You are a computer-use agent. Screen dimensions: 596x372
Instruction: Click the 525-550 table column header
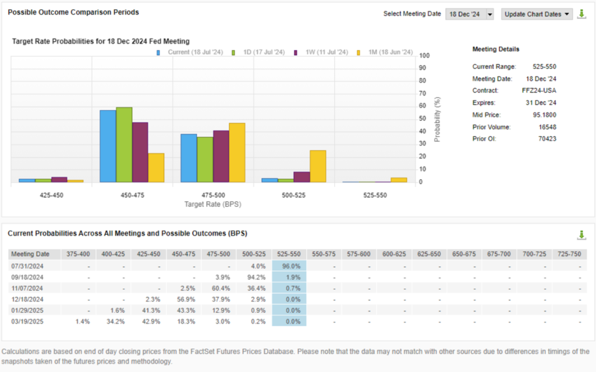(x=289, y=254)
